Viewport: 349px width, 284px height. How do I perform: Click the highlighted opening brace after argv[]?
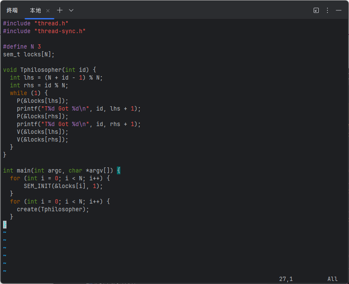[x=119, y=170]
